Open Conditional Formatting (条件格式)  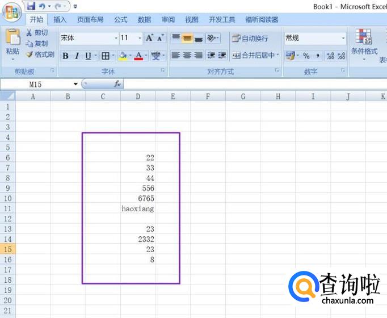point(364,44)
